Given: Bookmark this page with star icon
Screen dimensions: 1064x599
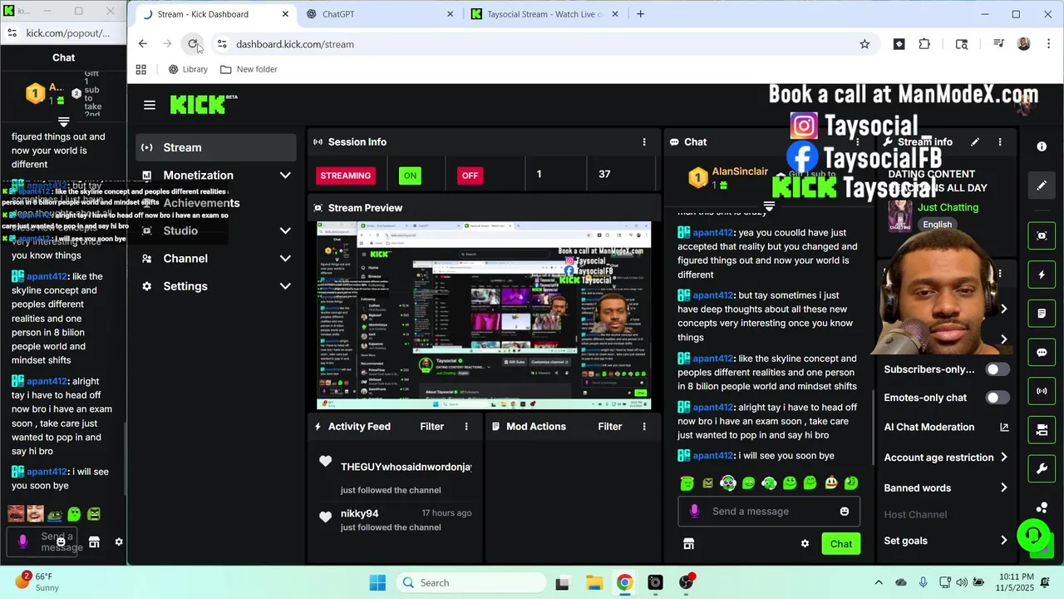Looking at the screenshot, I should pos(864,44).
